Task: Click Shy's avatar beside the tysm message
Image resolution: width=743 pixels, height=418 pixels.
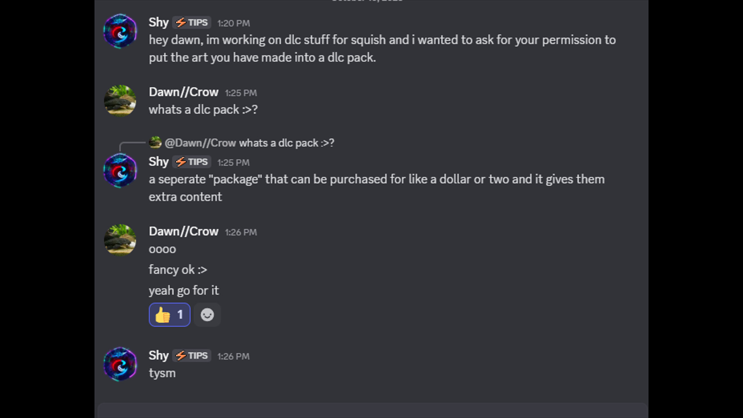Action: coord(120,364)
